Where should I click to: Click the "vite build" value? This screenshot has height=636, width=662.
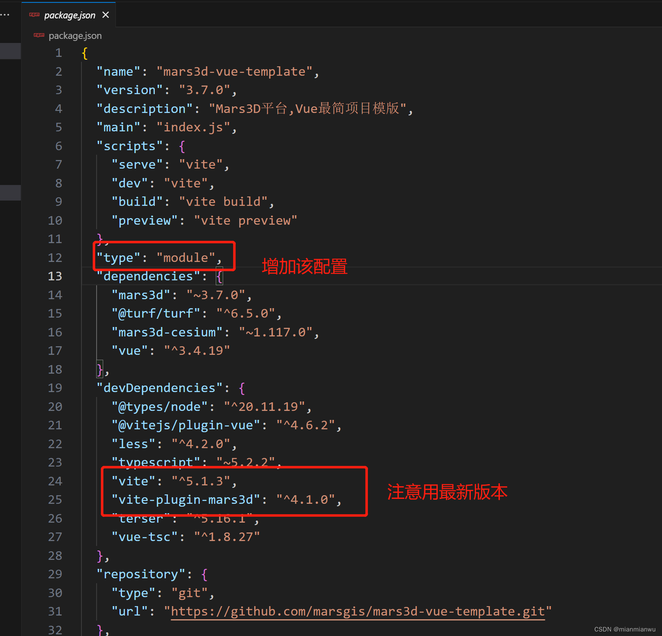pos(223,202)
